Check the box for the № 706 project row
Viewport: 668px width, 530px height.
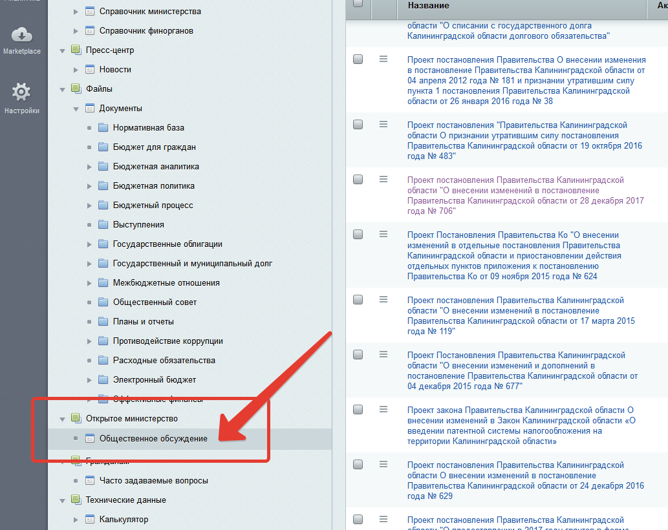click(x=358, y=180)
